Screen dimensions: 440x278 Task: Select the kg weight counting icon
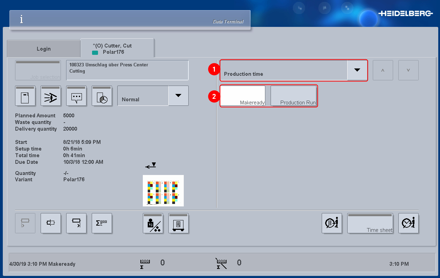click(153, 223)
